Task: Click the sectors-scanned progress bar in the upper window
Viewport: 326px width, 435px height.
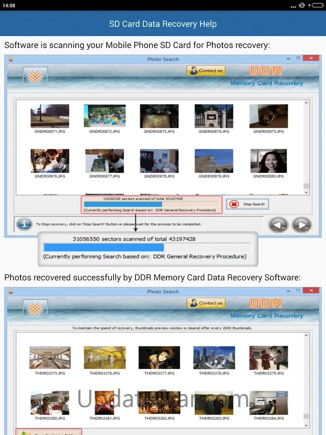Action: point(151,205)
